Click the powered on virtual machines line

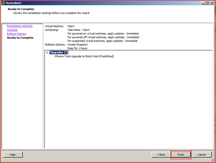point(103,33)
